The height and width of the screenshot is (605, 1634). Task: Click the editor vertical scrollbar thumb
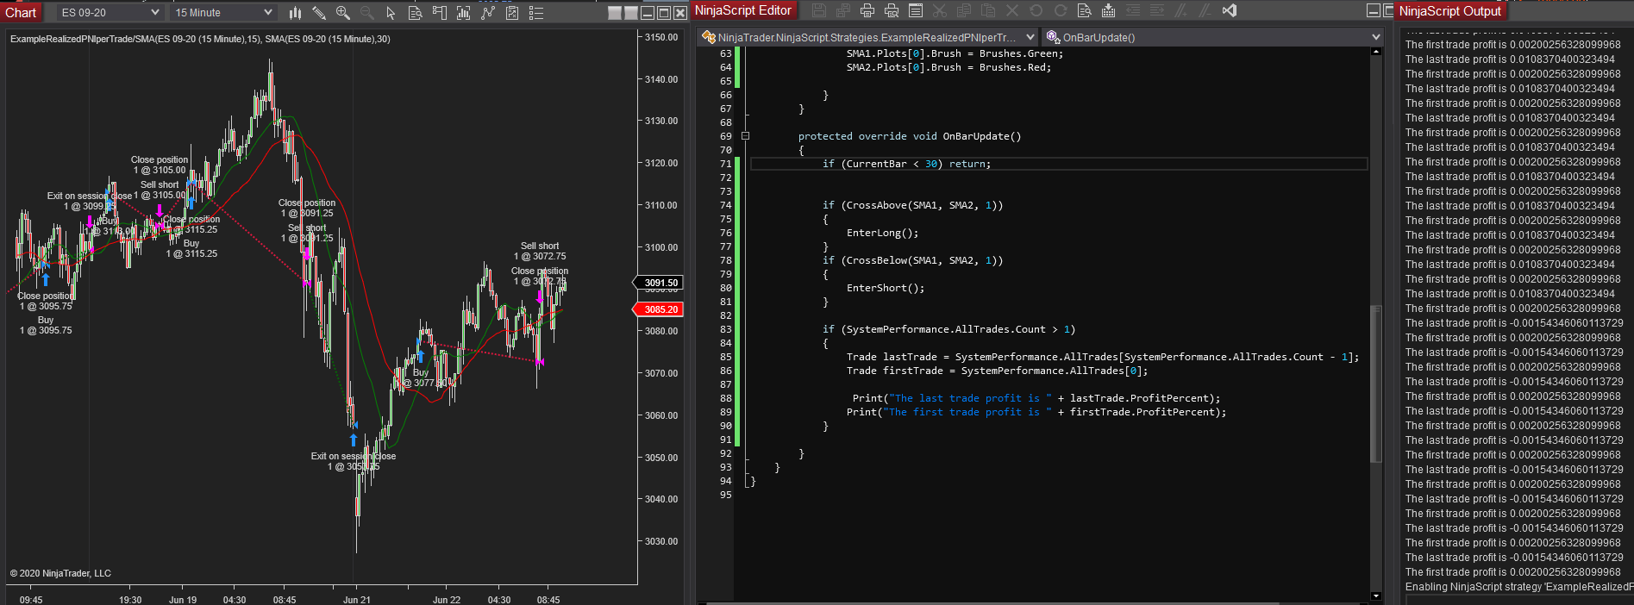coord(1375,379)
